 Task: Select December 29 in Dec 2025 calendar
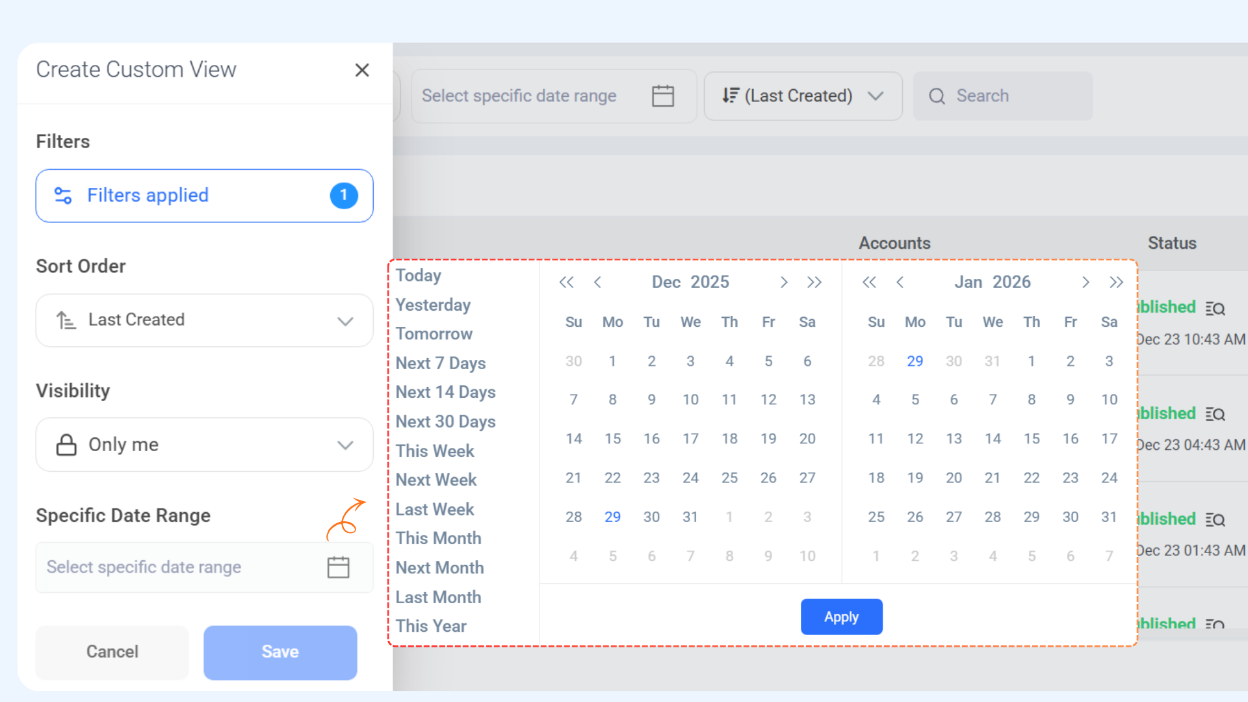tap(612, 517)
